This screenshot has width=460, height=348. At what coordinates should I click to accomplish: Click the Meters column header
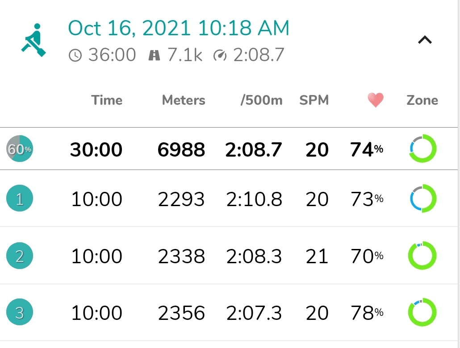click(x=184, y=100)
